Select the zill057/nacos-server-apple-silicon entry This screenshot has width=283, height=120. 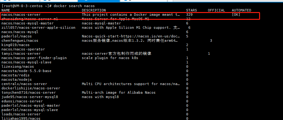(x=38, y=28)
